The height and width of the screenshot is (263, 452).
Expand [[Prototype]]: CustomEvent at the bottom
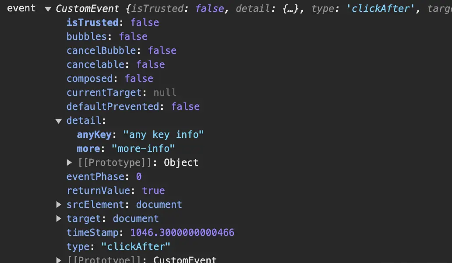pos(58,259)
